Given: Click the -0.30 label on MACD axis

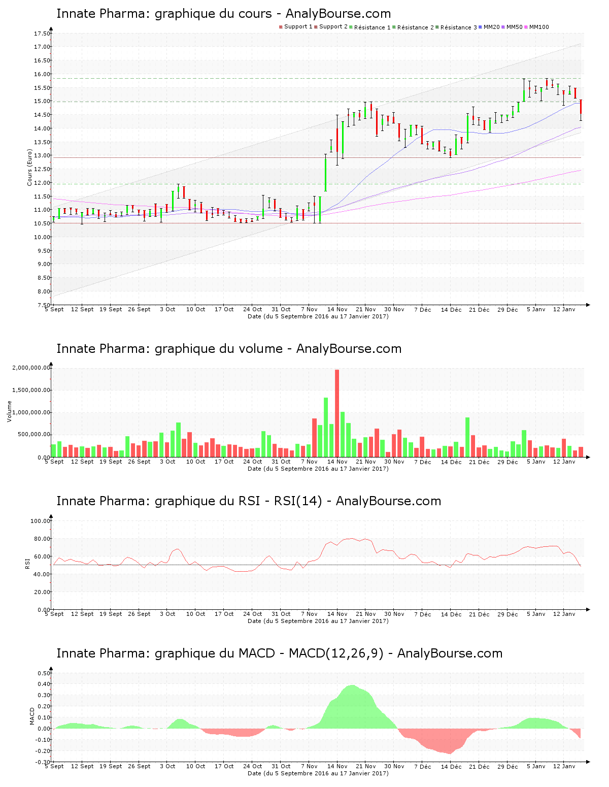Looking at the screenshot, I should pyautogui.click(x=43, y=762).
